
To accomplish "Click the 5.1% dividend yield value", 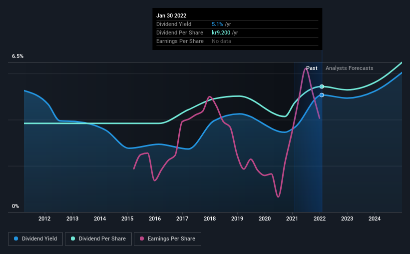I will click(x=217, y=24).
